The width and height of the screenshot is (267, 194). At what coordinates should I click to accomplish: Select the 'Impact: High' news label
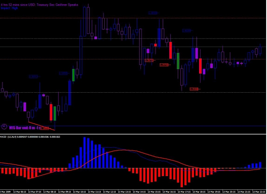(9, 8)
